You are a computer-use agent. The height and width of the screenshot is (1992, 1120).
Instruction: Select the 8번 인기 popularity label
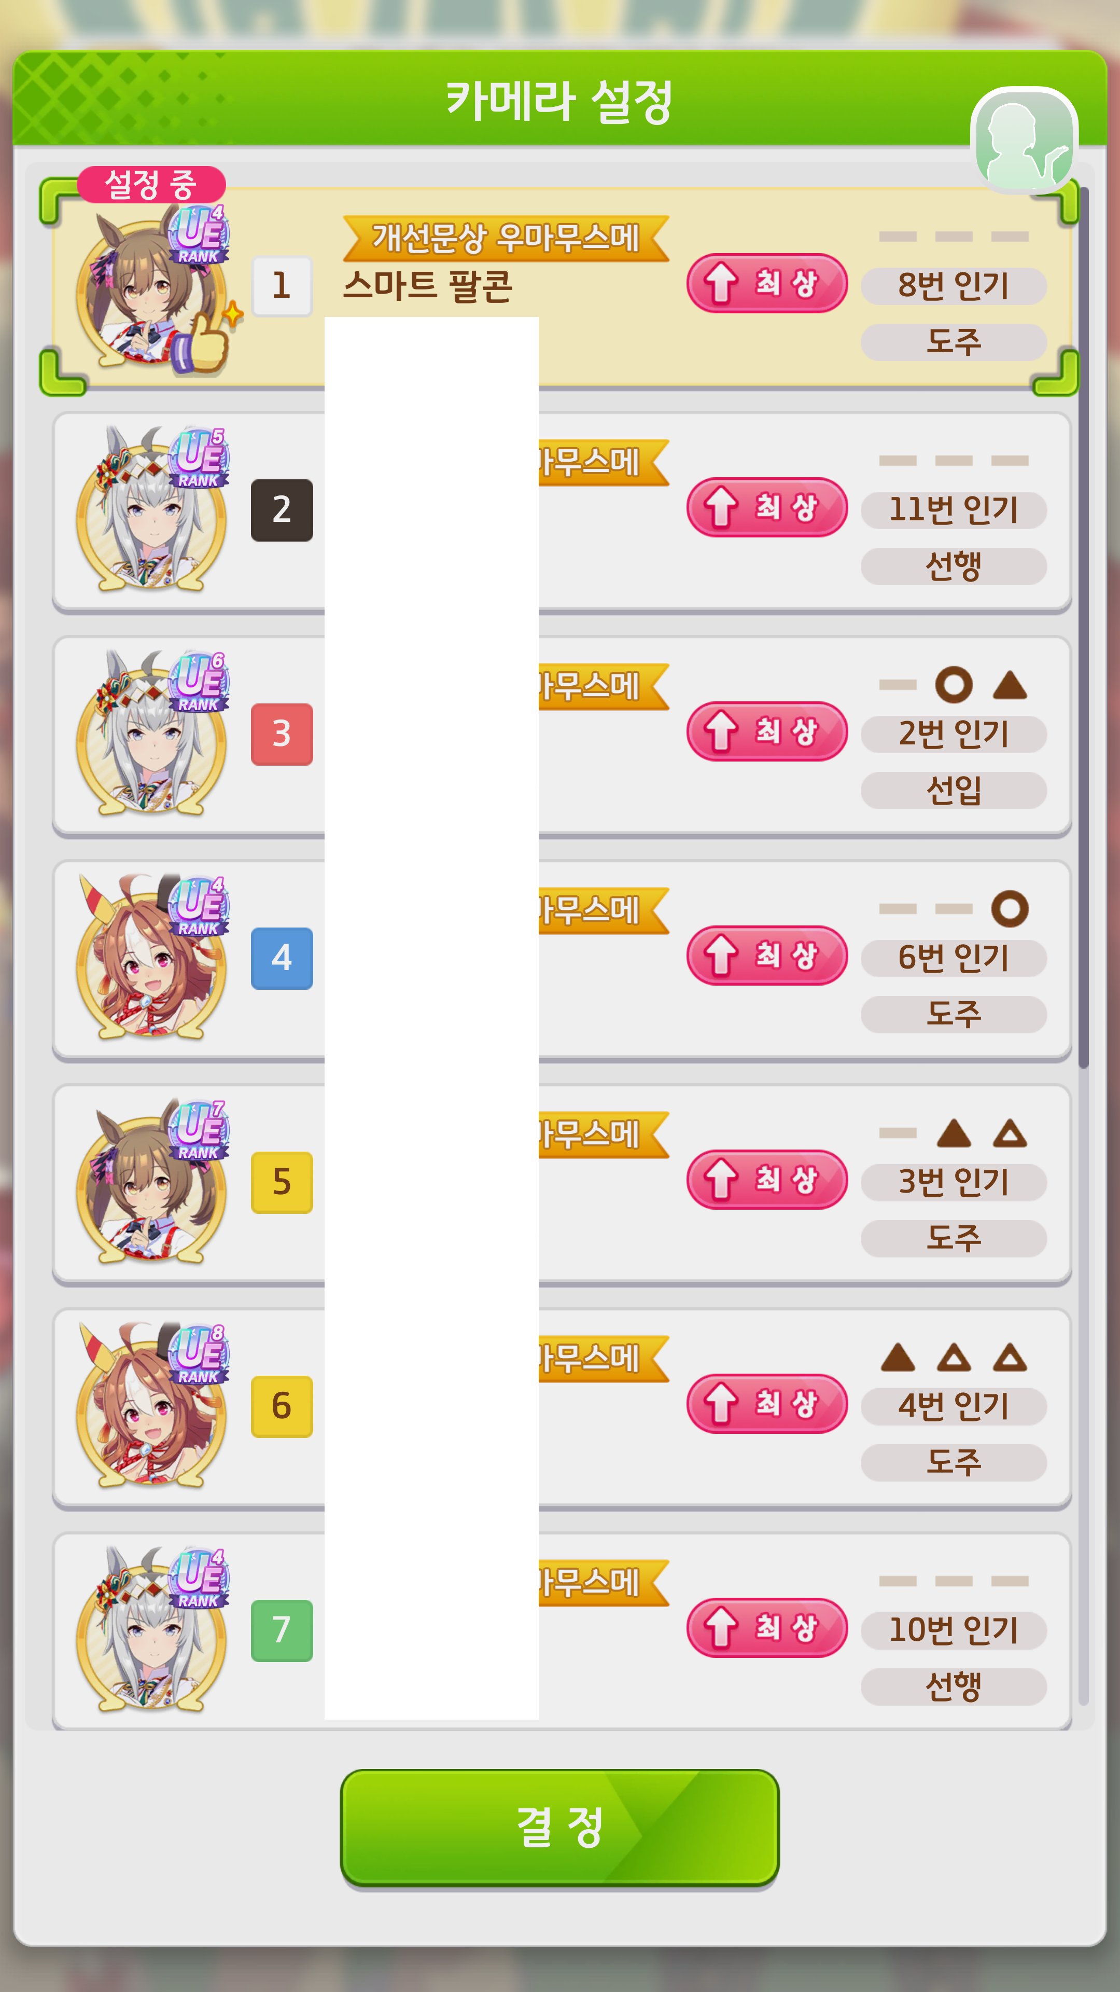coord(954,286)
